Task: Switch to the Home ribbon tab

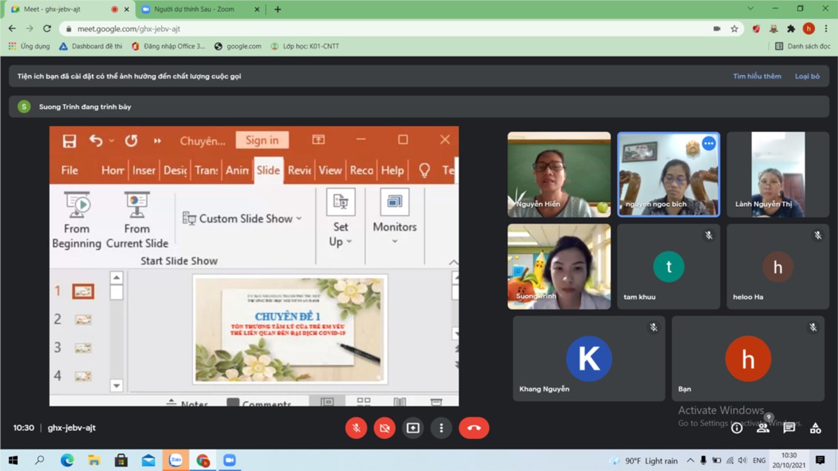Action: [x=113, y=170]
